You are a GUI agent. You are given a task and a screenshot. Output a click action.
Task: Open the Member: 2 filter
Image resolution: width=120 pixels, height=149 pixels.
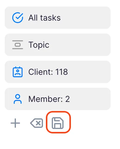(x=58, y=99)
